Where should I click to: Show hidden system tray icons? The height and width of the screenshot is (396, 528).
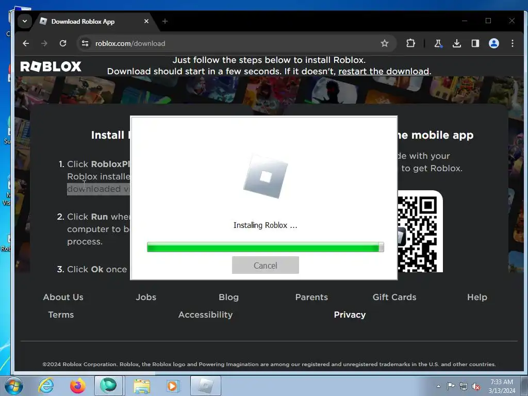[438, 386]
